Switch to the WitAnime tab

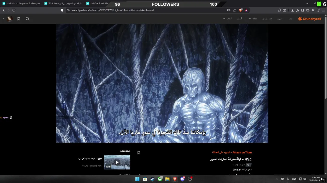(x=63, y=4)
